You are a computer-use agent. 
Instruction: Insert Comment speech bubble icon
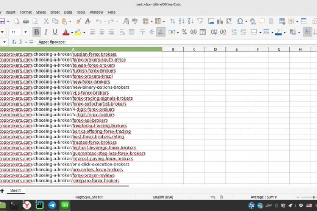tap(262, 21)
